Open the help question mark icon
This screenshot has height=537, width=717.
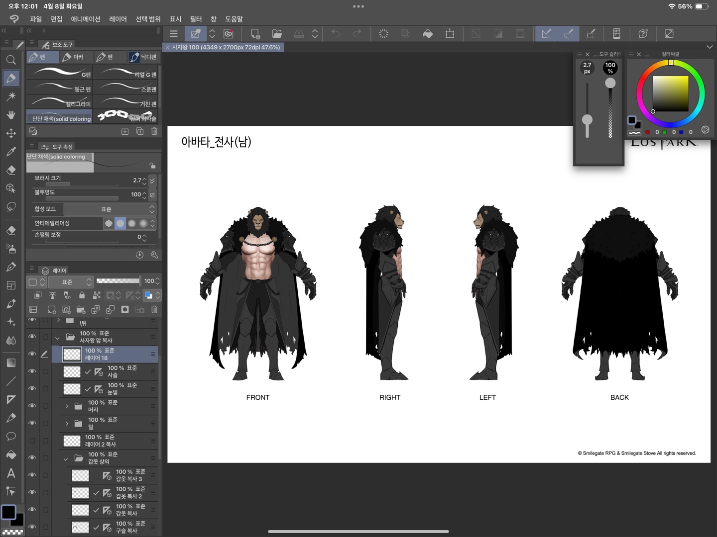pyautogui.click(x=643, y=34)
